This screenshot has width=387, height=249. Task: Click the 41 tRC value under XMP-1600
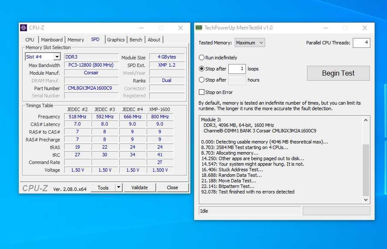pos(160,155)
